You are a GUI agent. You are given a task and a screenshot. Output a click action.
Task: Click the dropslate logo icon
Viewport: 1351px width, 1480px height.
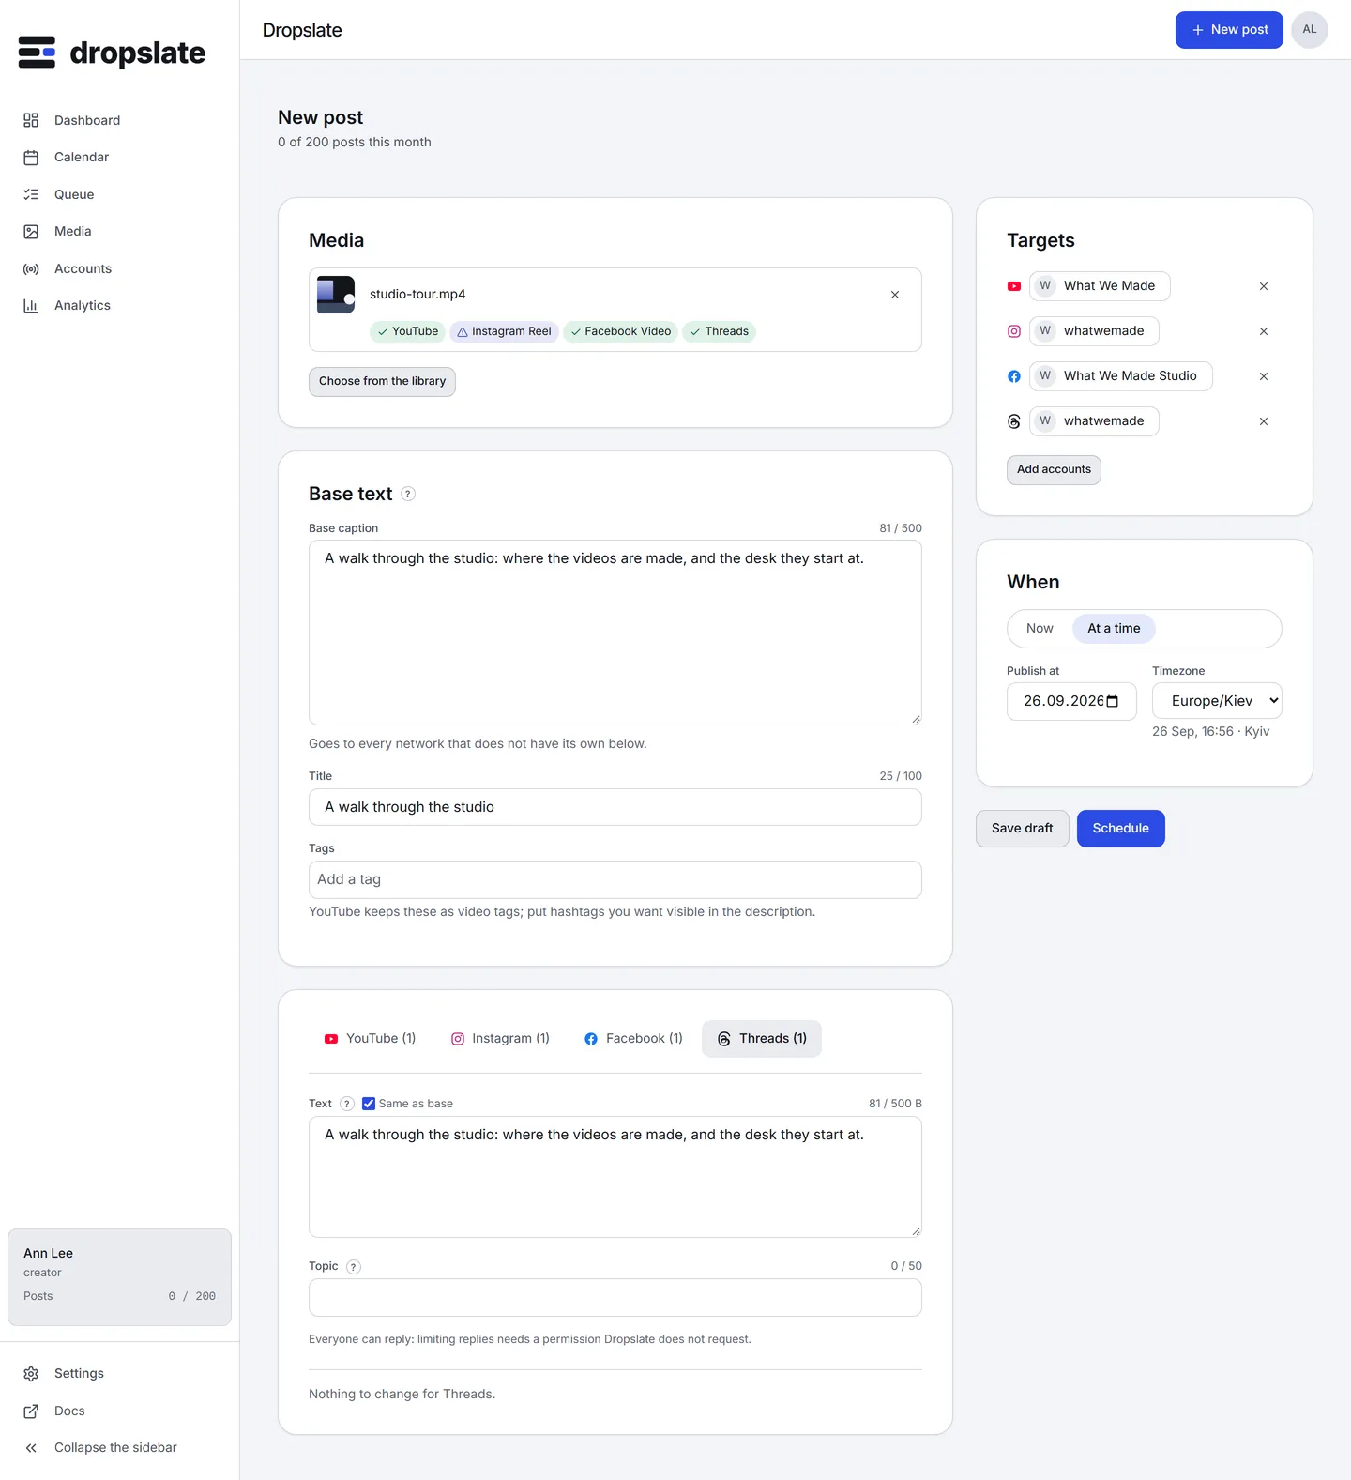coord(37,53)
